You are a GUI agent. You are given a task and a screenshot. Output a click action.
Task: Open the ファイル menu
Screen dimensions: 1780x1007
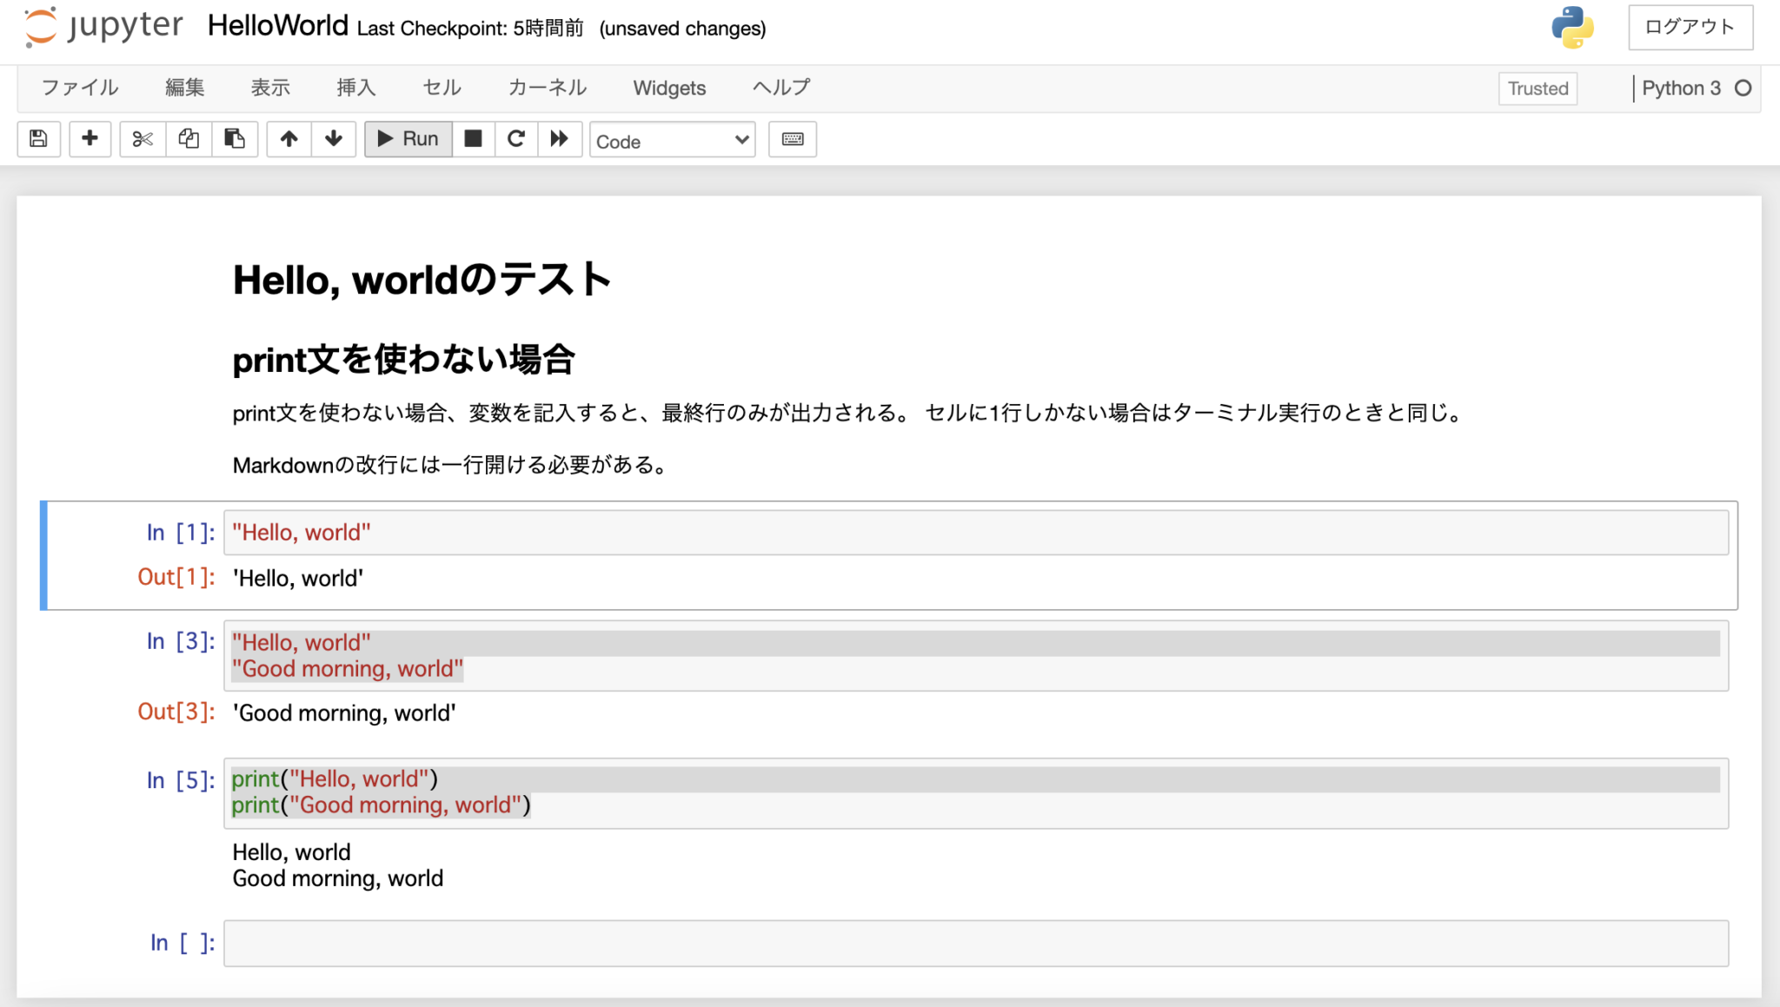[78, 88]
